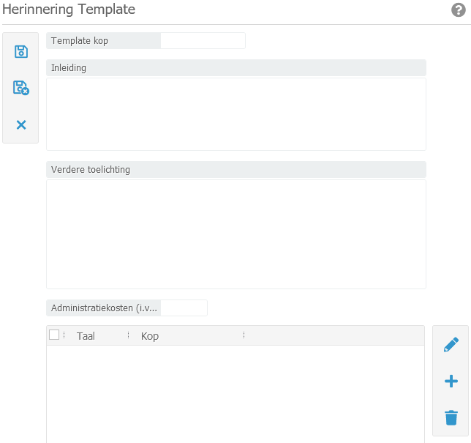471x443 pixels.
Task: Click the save floppy disk icon
Action: click(x=21, y=51)
